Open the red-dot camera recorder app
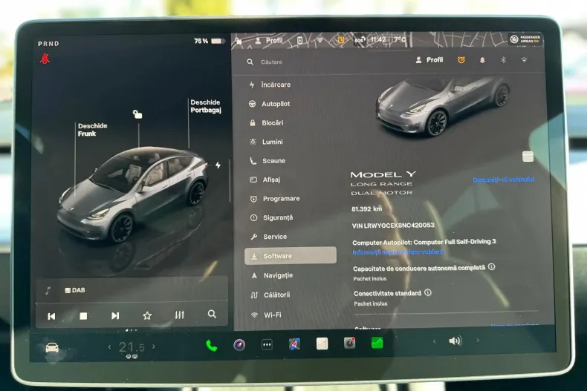 350,344
